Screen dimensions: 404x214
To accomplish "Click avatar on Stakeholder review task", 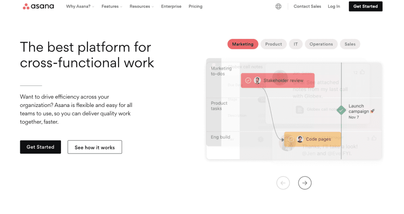I will [257, 81].
